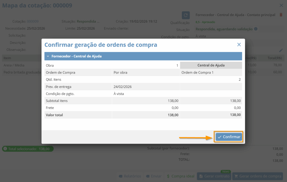Click the pencil edit icon

pyautogui.click(x=281, y=50)
